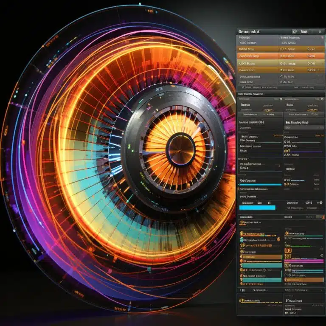Click the large bright cyan block

pos(257,208)
